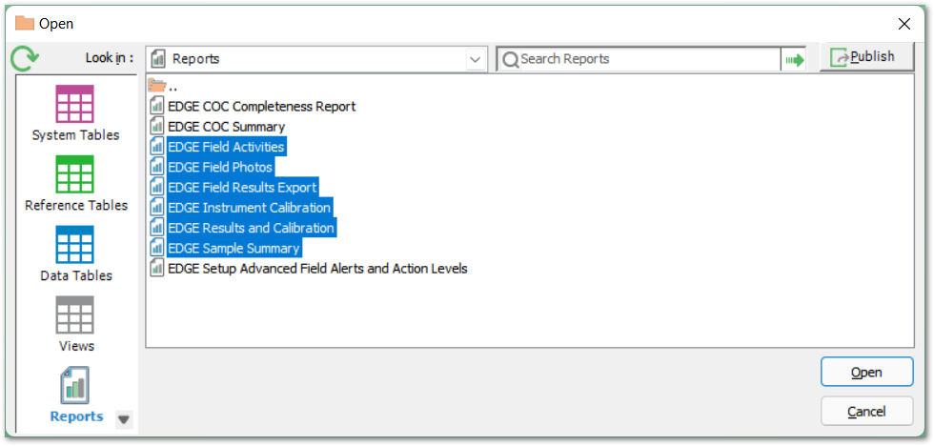Select EDGE Field Activities text

[x=227, y=147]
